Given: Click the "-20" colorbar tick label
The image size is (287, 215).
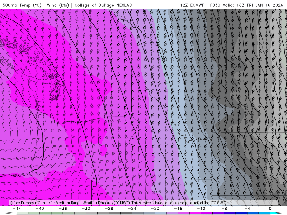Looking at the screenshot, I should point(155,209).
